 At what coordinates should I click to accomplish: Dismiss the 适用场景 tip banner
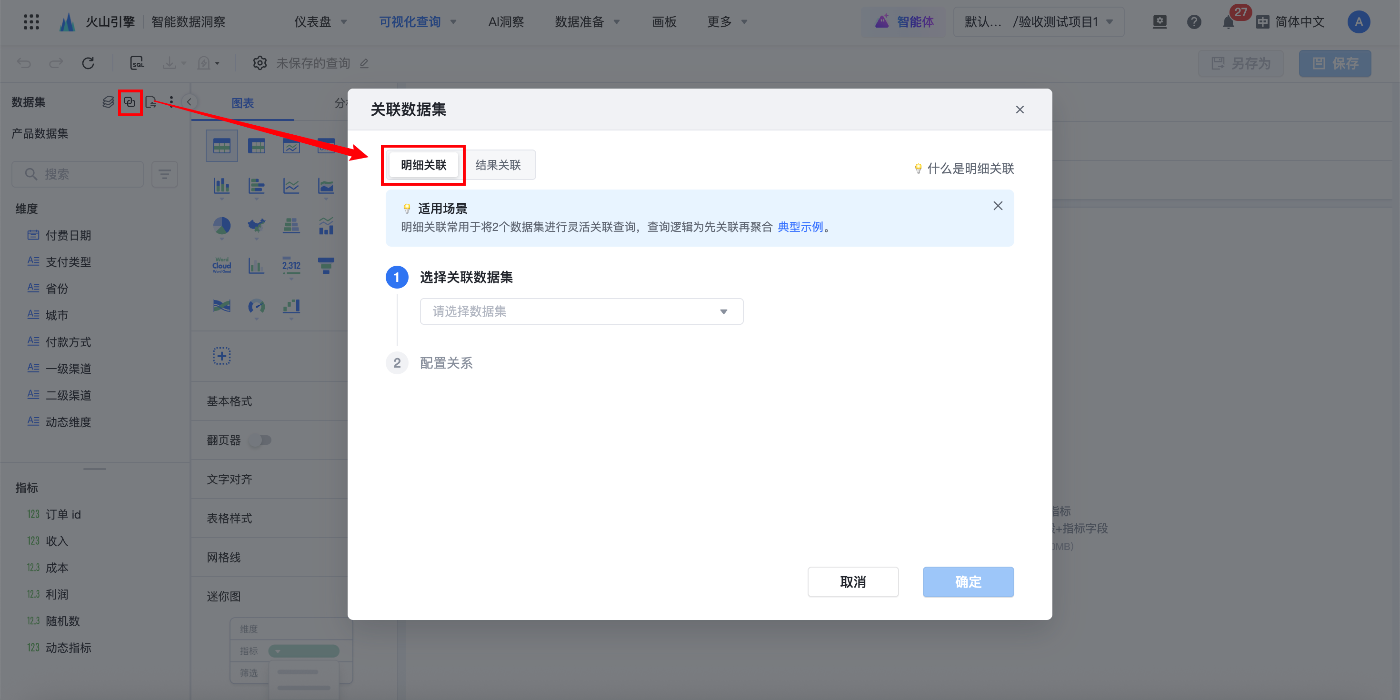click(997, 206)
